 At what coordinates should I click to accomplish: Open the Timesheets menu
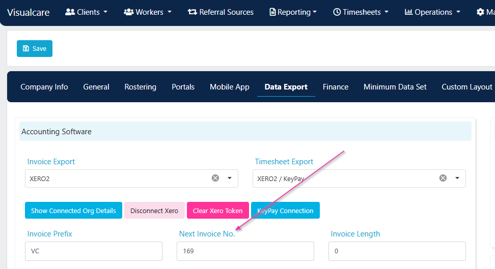(361, 12)
